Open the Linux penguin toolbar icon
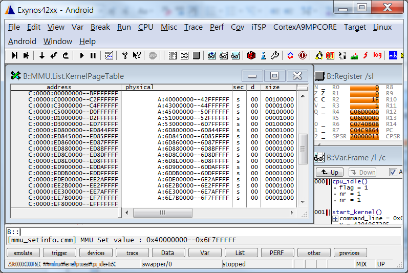Screen dimensions: 408x273 coord(319,55)
